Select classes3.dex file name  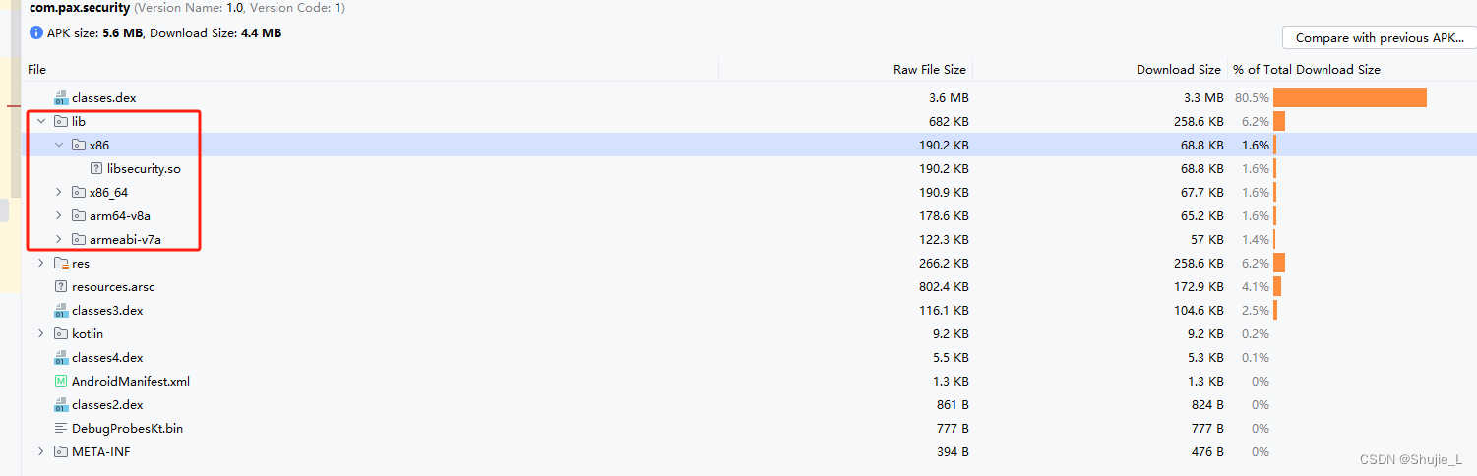point(107,311)
